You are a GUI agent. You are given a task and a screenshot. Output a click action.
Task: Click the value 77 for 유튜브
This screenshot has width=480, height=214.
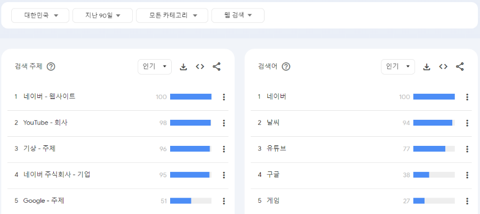pyautogui.click(x=406, y=149)
